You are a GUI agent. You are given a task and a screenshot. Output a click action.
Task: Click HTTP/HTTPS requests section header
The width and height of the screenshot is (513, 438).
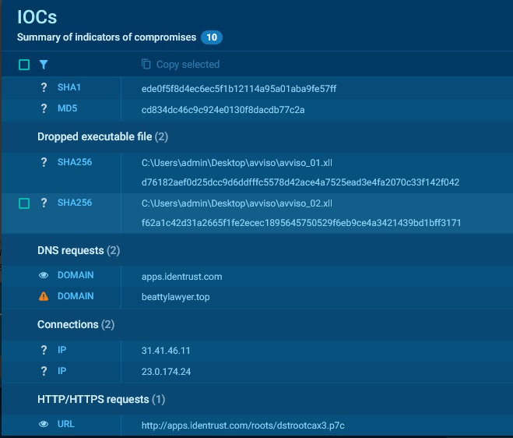[x=101, y=399]
